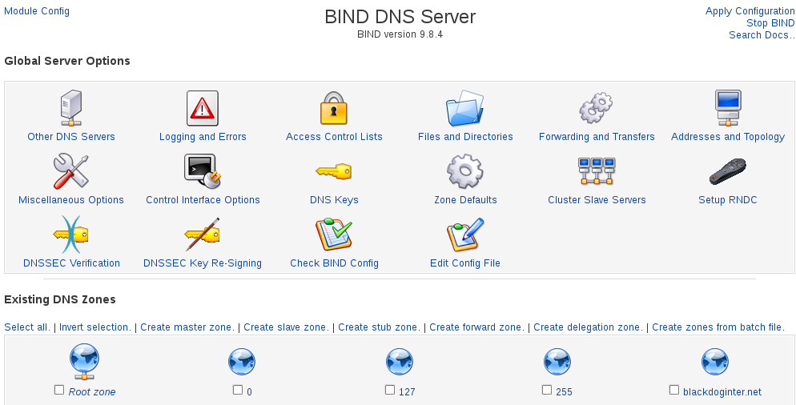Open the Other DNS Servers text link

[x=71, y=137]
